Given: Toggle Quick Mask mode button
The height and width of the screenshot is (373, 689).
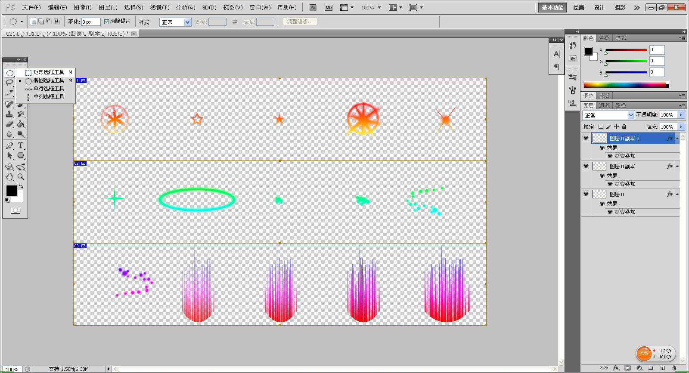Looking at the screenshot, I should point(16,210).
